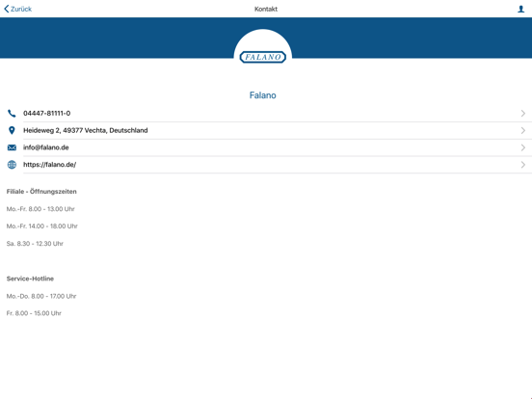Viewport: 532px width, 399px height.
Task: Select text Mo.-Do. 8.00 - 17.00 Uhr
Action: [x=41, y=296]
